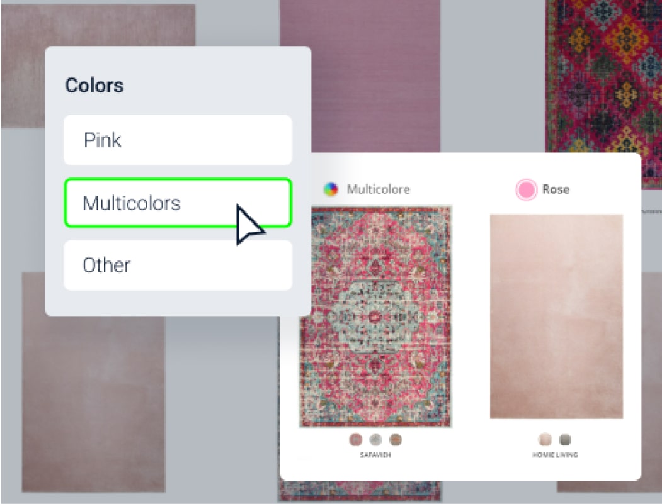Select the Pink color option
Screen dimensions: 662x504
(x=178, y=140)
